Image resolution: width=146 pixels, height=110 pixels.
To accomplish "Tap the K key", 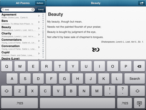I will click(x=104, y=79).
